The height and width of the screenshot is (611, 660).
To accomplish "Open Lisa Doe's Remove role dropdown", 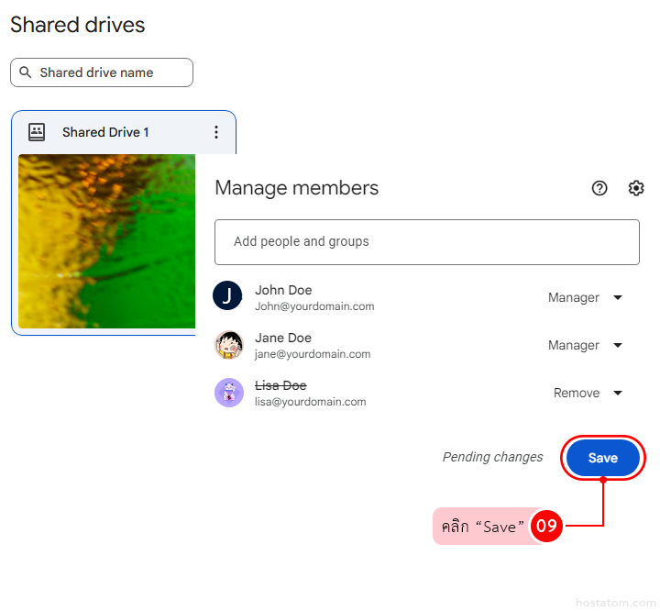I will coord(588,393).
